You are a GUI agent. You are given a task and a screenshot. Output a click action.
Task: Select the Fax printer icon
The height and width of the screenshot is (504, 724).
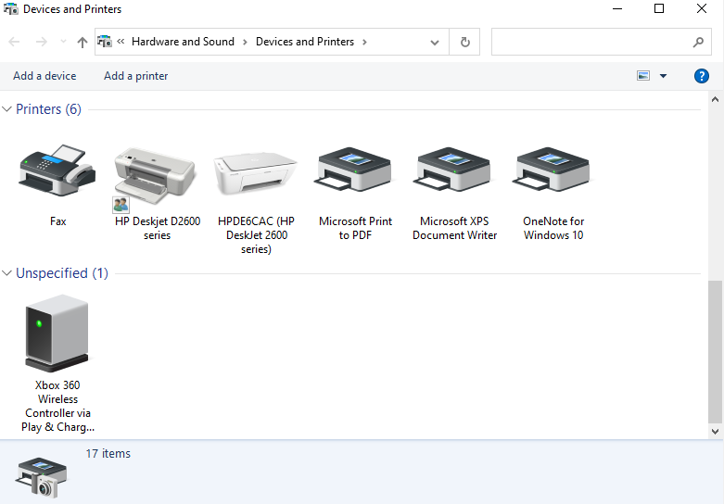tap(57, 170)
